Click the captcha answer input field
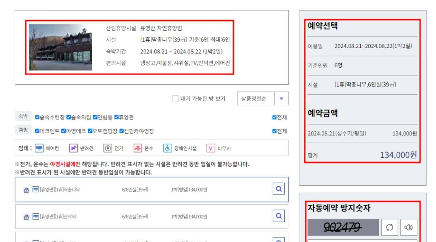Screen dimensions: 436x242 click(362, 241)
